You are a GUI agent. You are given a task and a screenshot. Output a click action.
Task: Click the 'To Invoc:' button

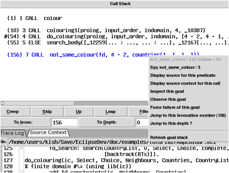25,122
